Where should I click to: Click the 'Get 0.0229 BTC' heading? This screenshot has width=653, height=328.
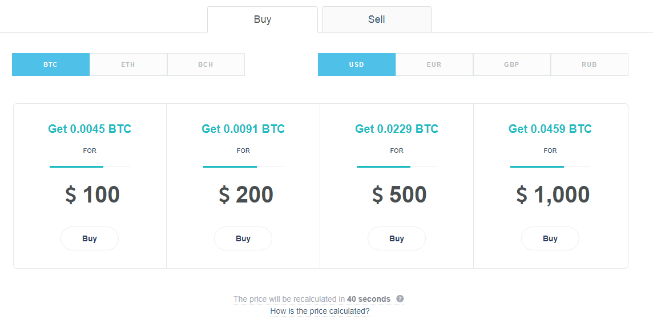pyautogui.click(x=397, y=128)
